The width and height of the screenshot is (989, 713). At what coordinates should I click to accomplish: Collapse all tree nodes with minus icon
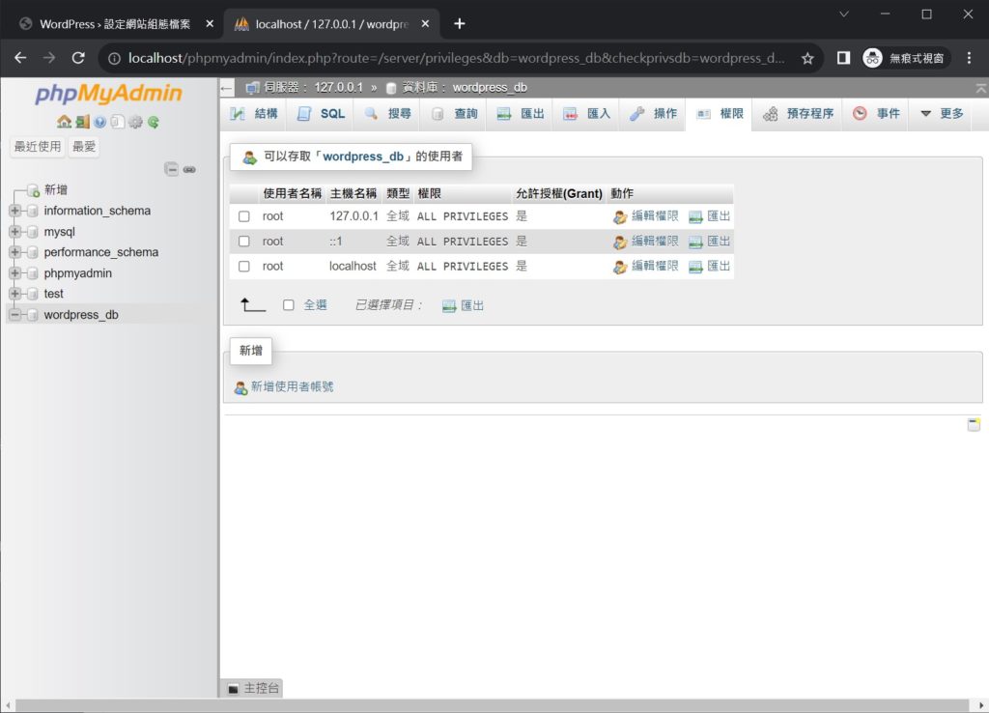tap(171, 169)
